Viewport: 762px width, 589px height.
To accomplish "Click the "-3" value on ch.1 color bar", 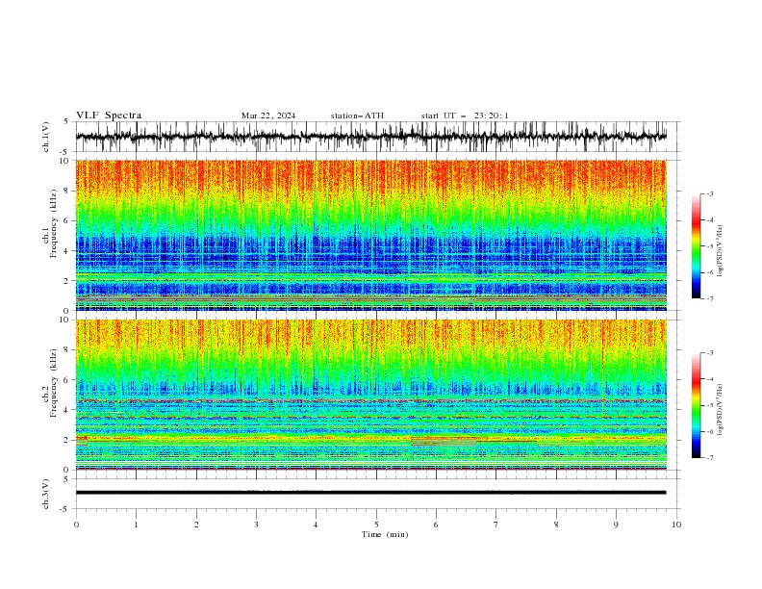I will 710,193.
